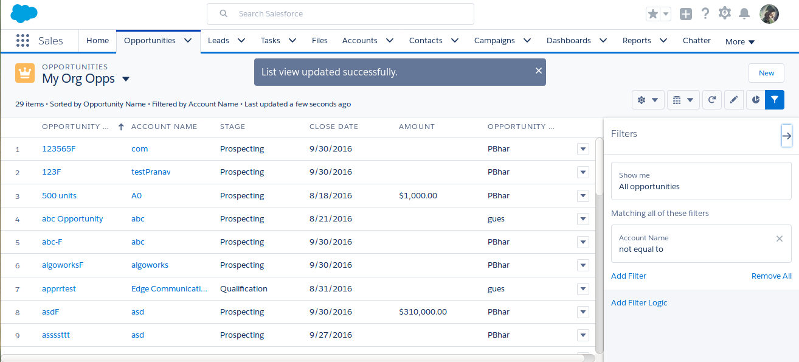This screenshot has height=362, width=799.
Task: Click the global actions plus icon
Action: [685, 14]
